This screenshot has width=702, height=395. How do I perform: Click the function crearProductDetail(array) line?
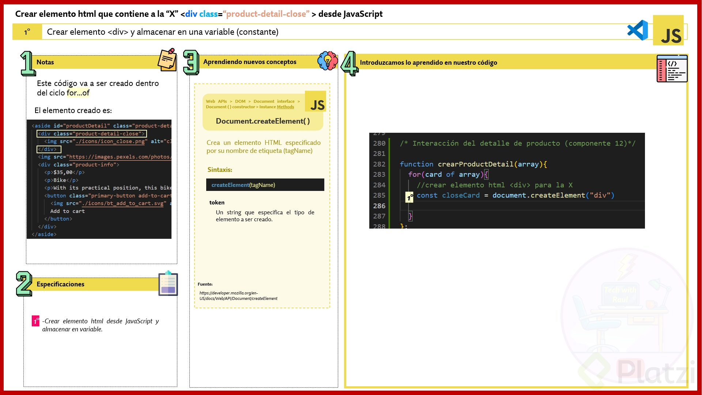coord(473,164)
